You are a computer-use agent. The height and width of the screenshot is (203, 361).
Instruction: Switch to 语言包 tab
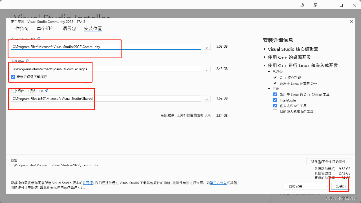69,28
